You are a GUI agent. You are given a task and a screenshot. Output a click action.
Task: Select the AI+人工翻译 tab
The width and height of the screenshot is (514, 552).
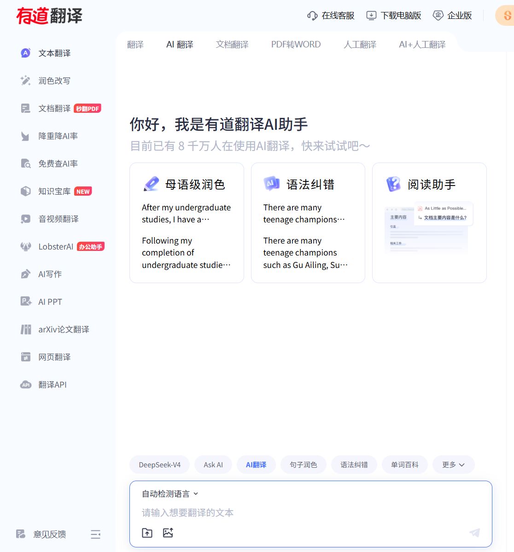pyautogui.click(x=422, y=45)
